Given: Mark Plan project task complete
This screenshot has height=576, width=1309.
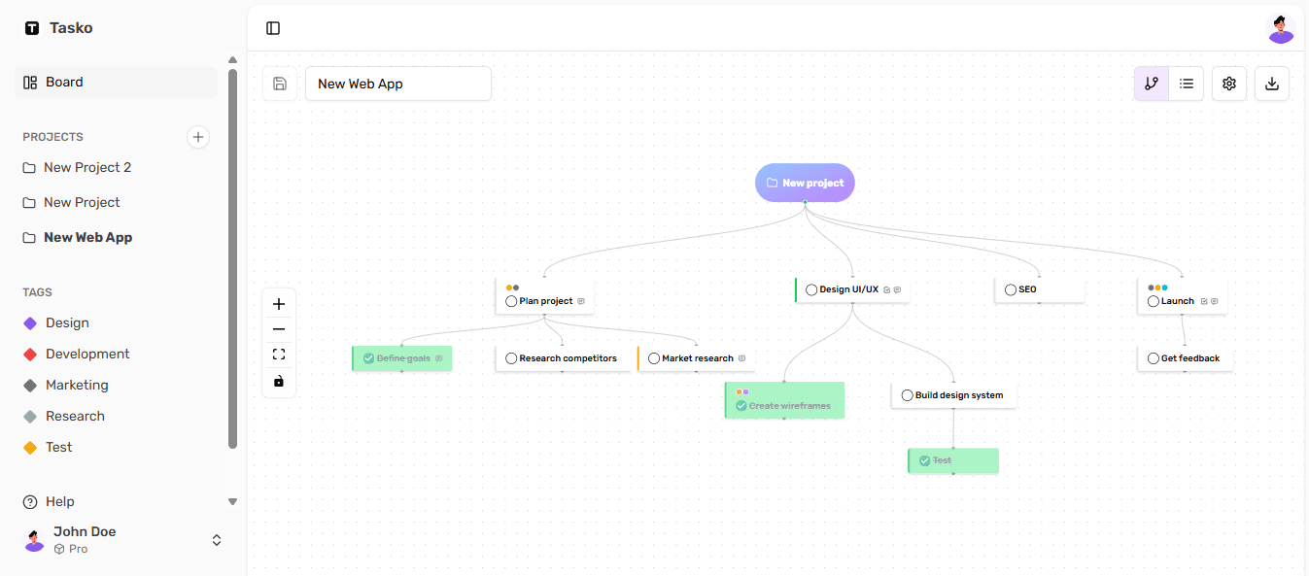Looking at the screenshot, I should (x=511, y=301).
